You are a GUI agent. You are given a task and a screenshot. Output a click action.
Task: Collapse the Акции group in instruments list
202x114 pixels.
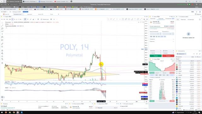(x=179, y=59)
